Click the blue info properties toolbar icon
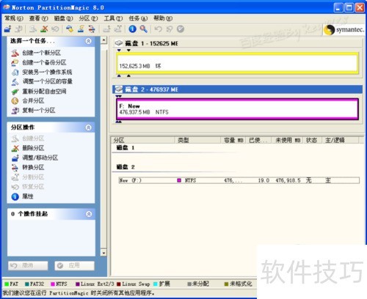The width and height of the screenshot is (367, 299). pyautogui.click(x=132, y=29)
